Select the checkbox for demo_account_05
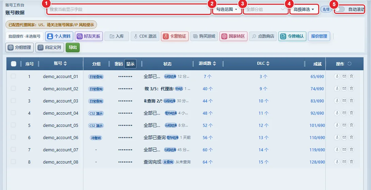371x190 pixels. [13, 125]
